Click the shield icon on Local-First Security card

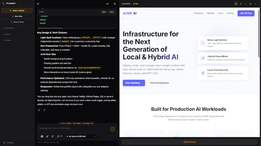tap(203, 73)
